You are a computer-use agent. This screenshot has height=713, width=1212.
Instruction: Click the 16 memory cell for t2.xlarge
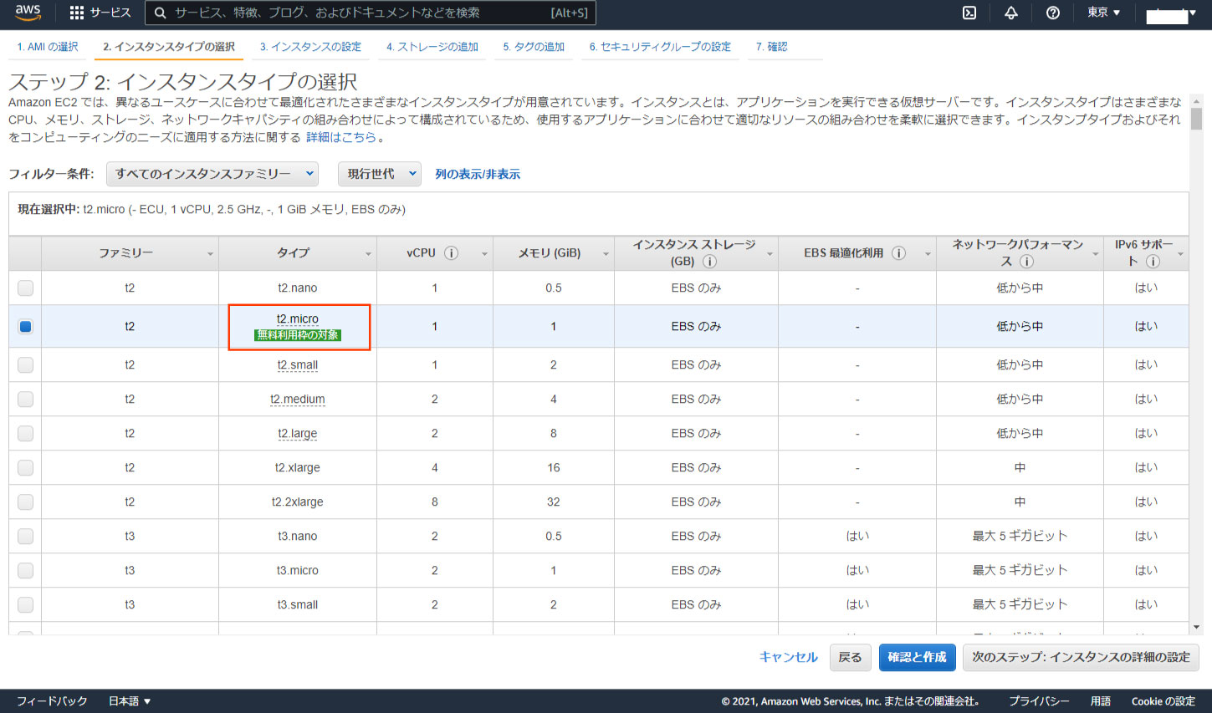554,467
